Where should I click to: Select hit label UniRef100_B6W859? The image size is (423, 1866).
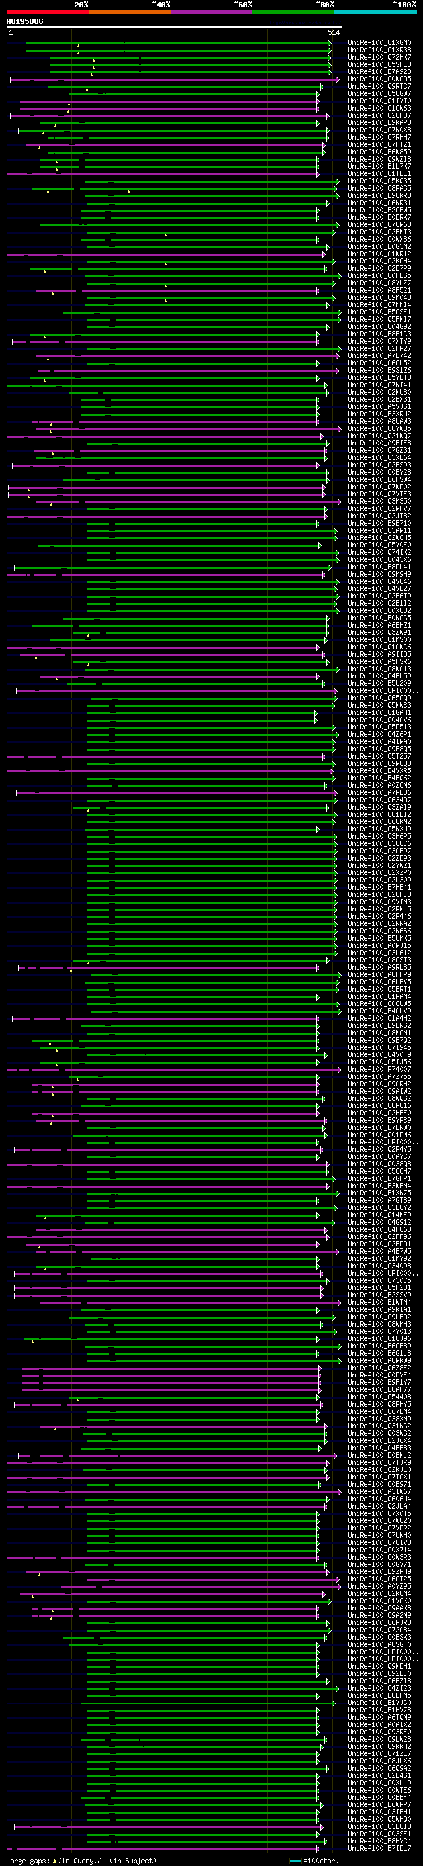click(379, 152)
